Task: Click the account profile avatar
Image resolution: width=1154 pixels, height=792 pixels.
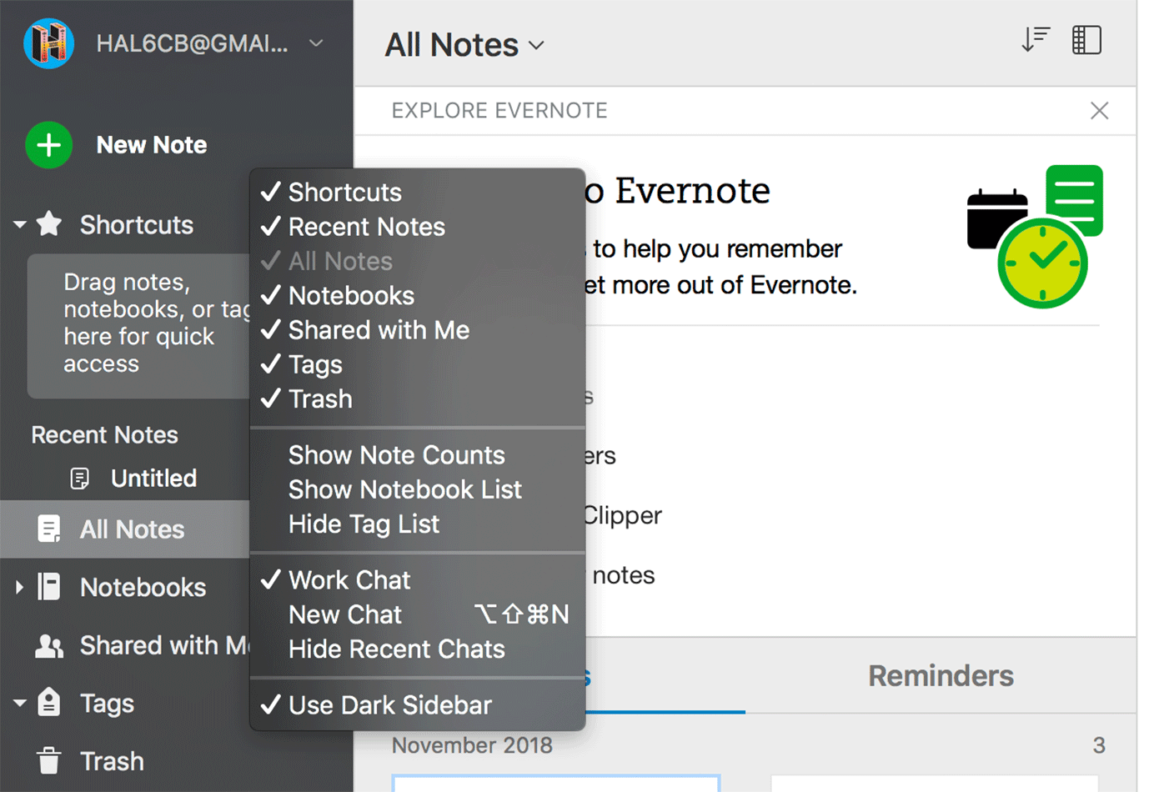Action: pos(48,43)
